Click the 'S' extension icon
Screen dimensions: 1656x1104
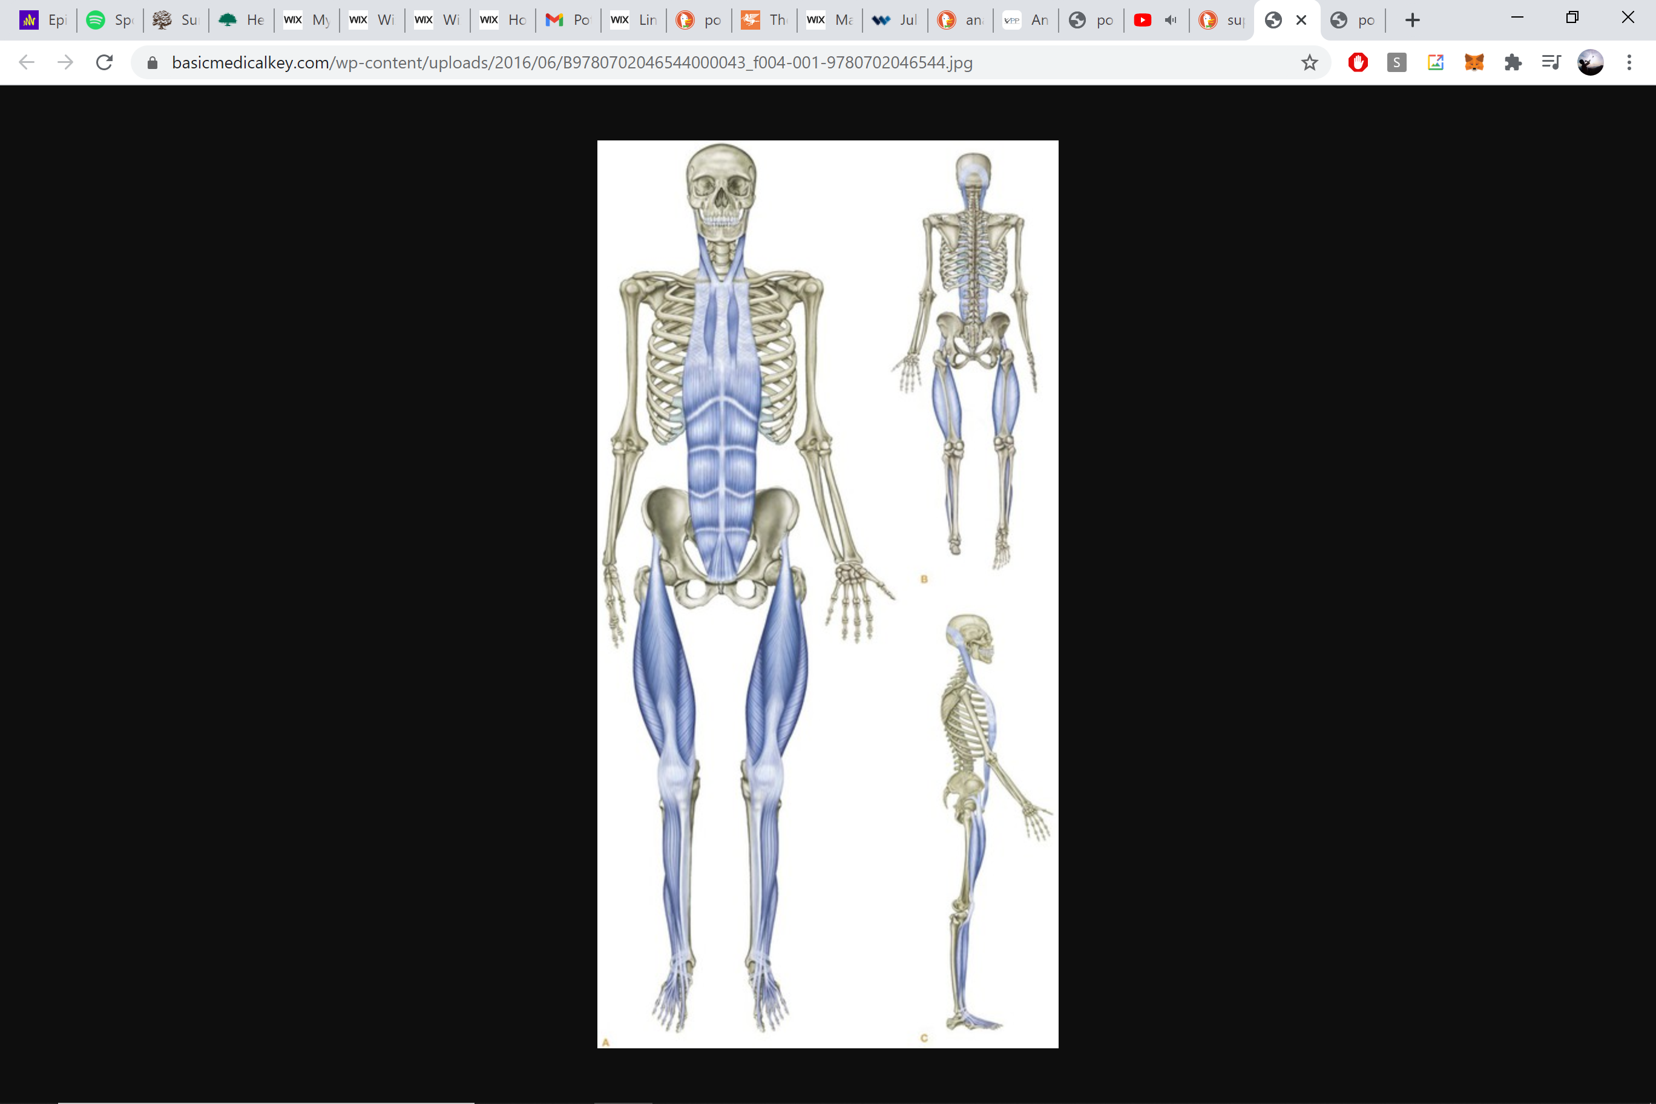(x=1397, y=62)
